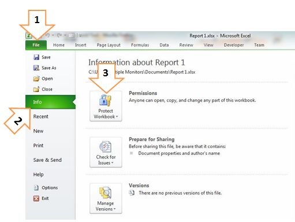
Task: Switch to the Insert ribbon tab
Action: coord(80,45)
